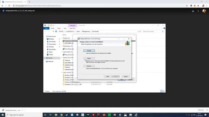Screen dimensions: 209x117
Task: Collapse the Yesterday group
Action: tap(62, 46)
